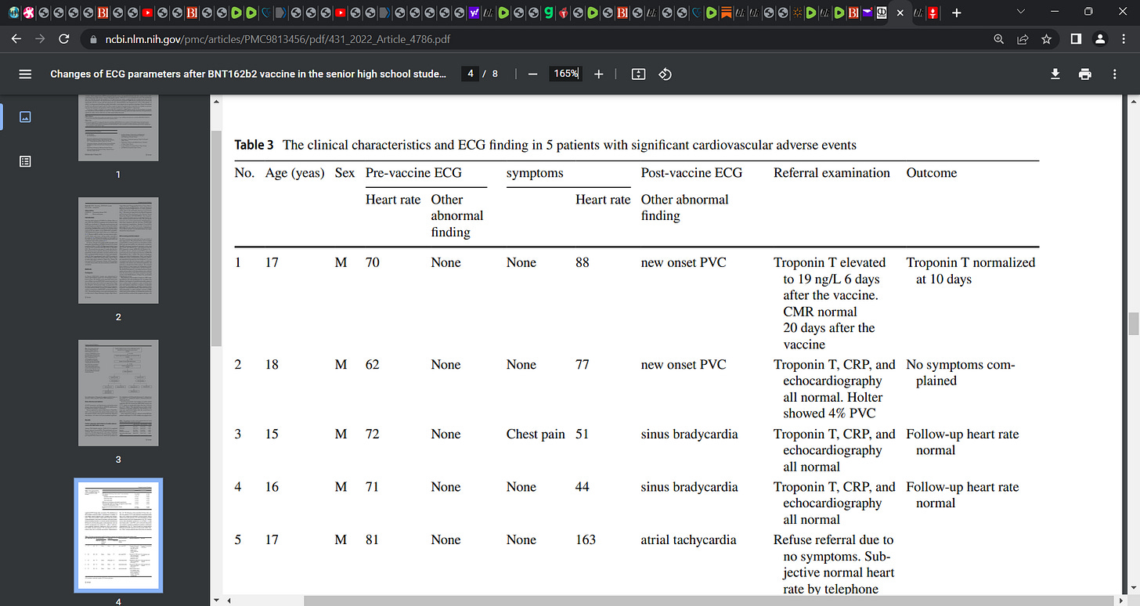
Task: Bookmark this page with the star
Action: [x=1046, y=39]
